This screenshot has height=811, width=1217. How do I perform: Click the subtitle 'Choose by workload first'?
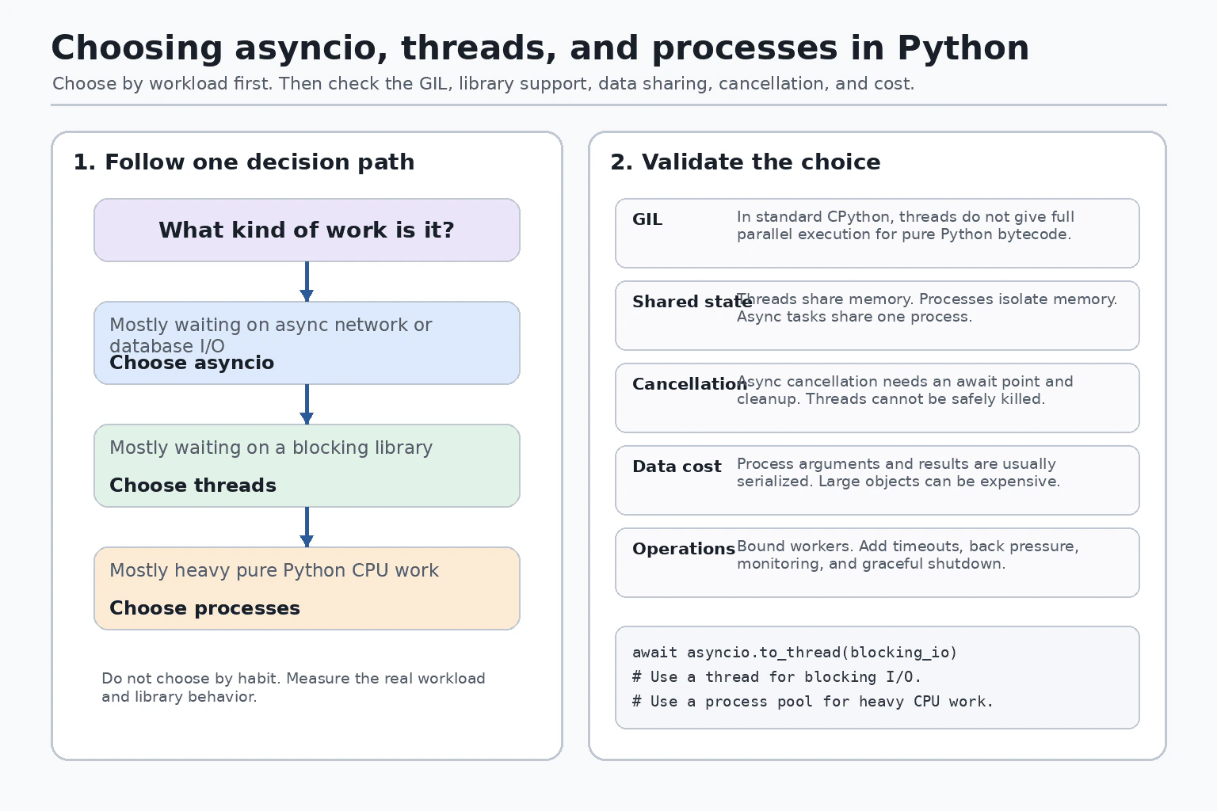click(x=483, y=83)
